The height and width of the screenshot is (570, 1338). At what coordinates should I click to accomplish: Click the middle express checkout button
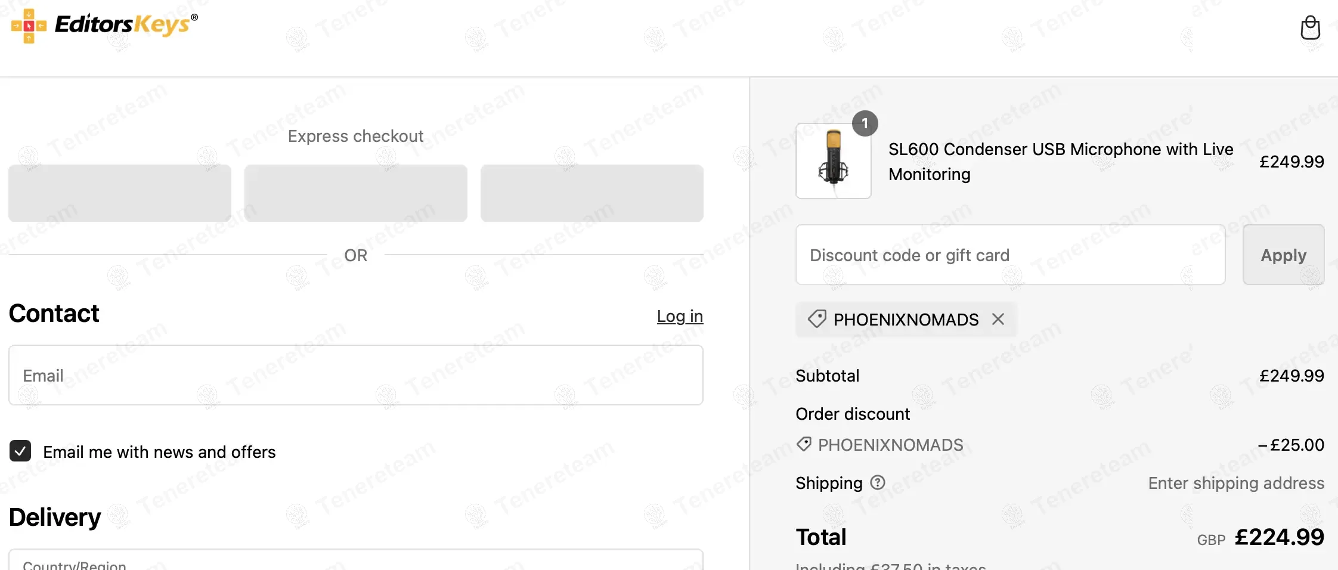(x=355, y=193)
